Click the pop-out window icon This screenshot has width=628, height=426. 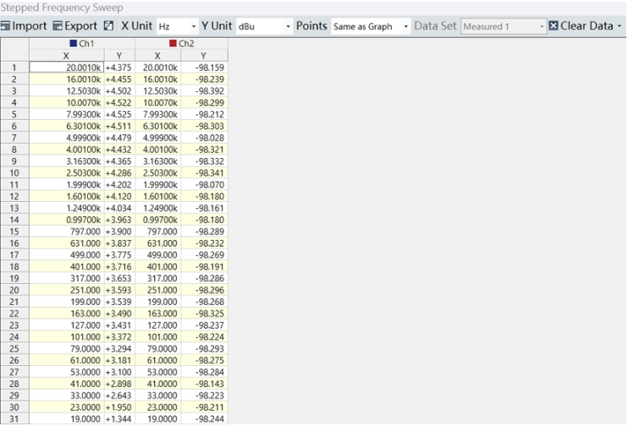(x=108, y=26)
